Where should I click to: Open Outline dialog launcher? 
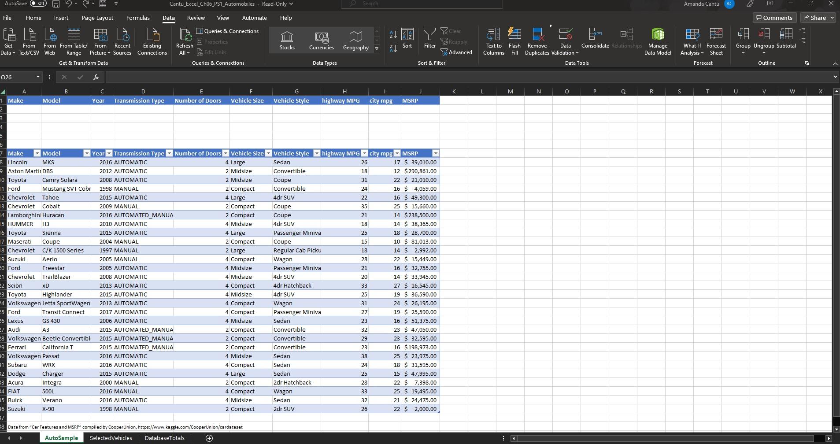pos(807,63)
